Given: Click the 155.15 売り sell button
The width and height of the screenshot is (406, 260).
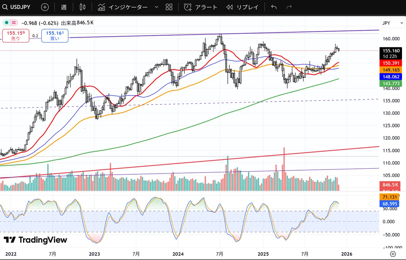Looking at the screenshot, I should 16,35.
